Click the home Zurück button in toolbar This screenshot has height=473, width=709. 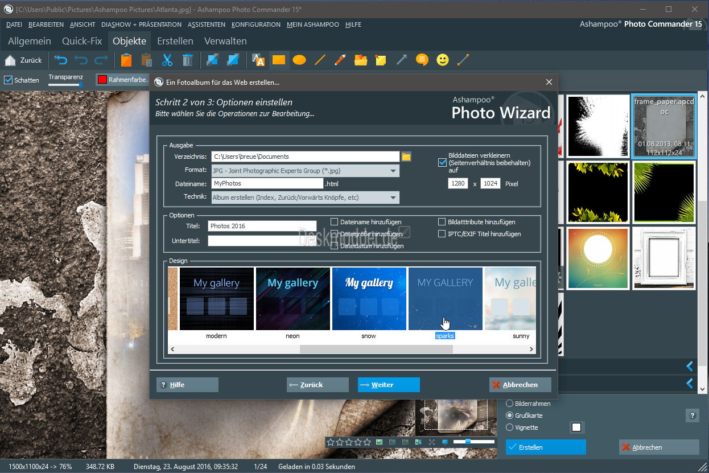click(x=23, y=60)
